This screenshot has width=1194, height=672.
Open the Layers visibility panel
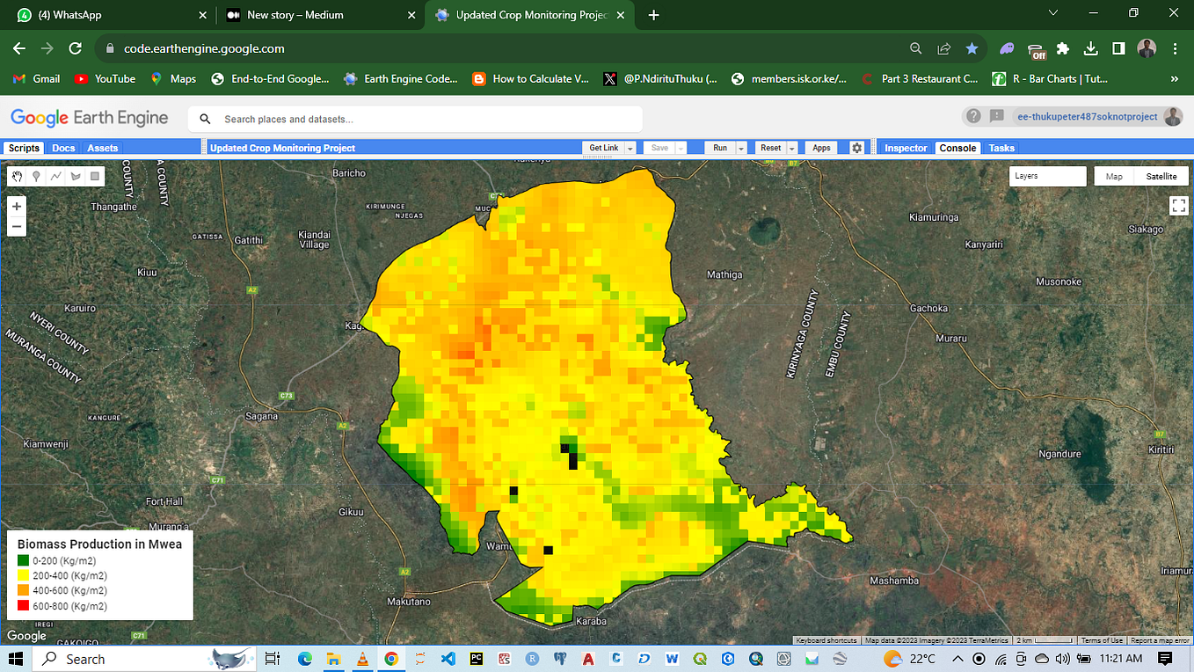[x=1047, y=176]
